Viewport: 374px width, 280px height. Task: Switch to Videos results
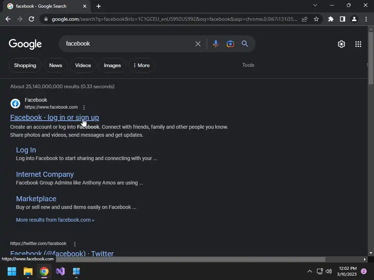pyautogui.click(x=83, y=65)
